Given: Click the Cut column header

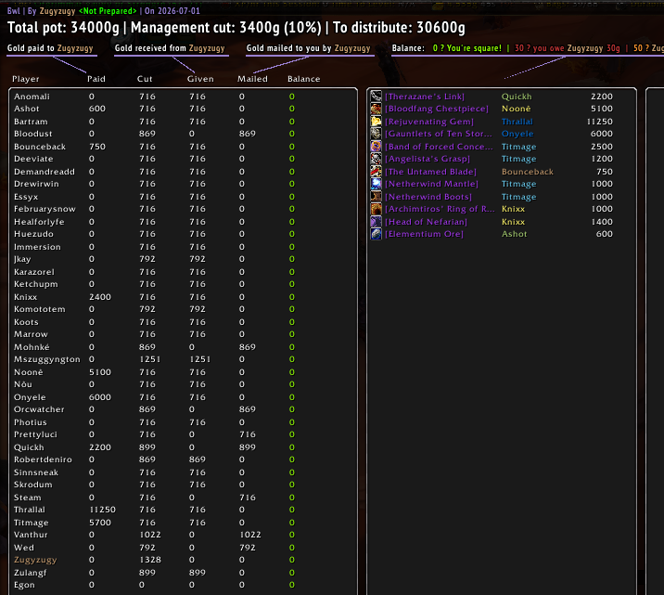Looking at the screenshot, I should 145,79.
